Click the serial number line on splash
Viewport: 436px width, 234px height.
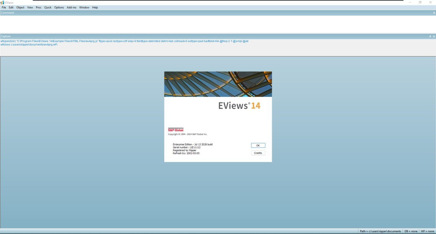click(187, 147)
